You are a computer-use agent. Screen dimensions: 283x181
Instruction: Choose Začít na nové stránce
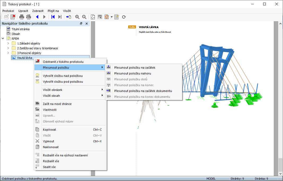coord(70,104)
